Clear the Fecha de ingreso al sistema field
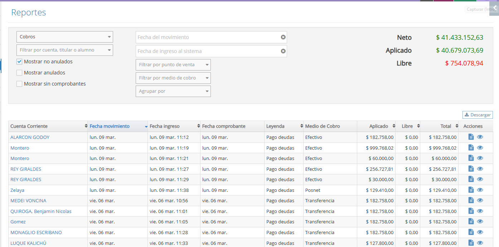Viewport: 499px width, 247px height. click(283, 51)
